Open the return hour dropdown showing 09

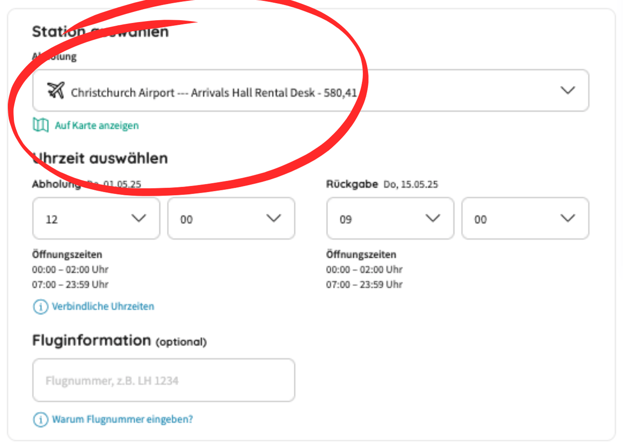[390, 218]
